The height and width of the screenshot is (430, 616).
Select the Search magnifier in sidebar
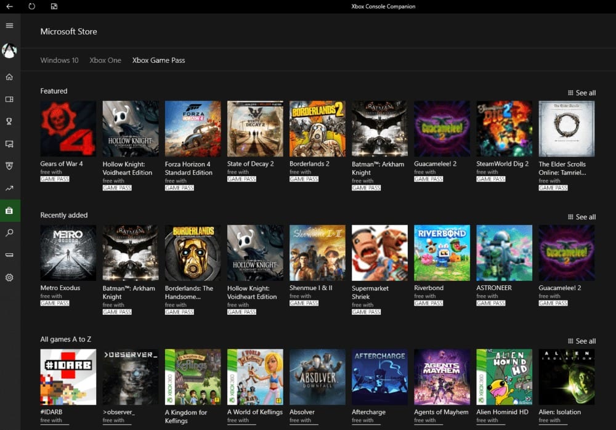click(9, 232)
